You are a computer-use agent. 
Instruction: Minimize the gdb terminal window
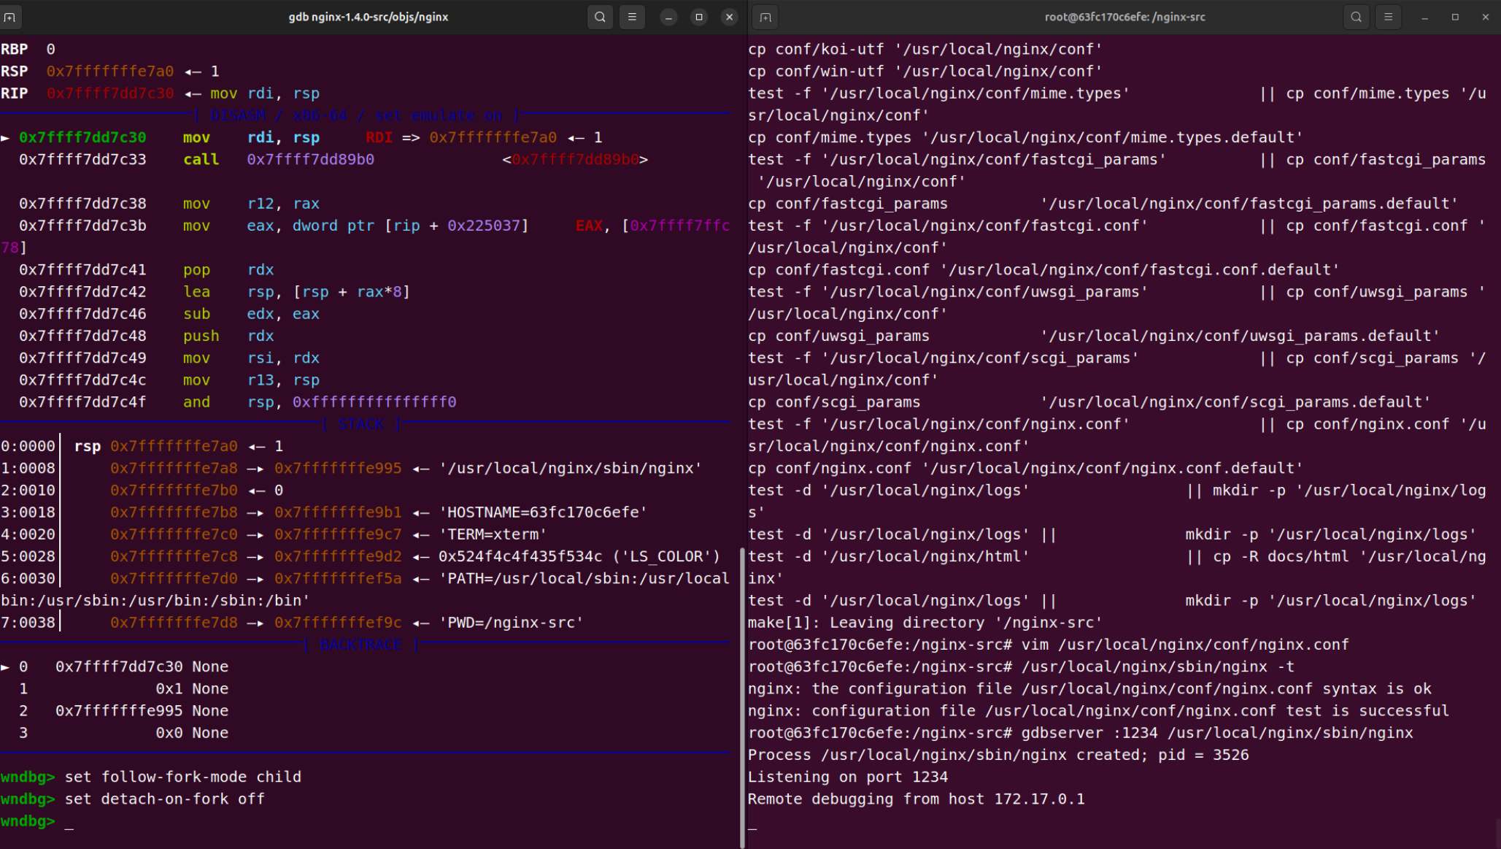click(668, 17)
